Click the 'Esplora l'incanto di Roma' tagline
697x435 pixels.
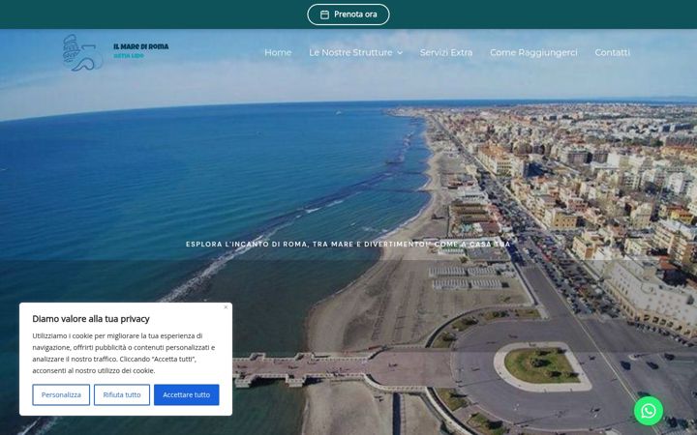click(348, 245)
